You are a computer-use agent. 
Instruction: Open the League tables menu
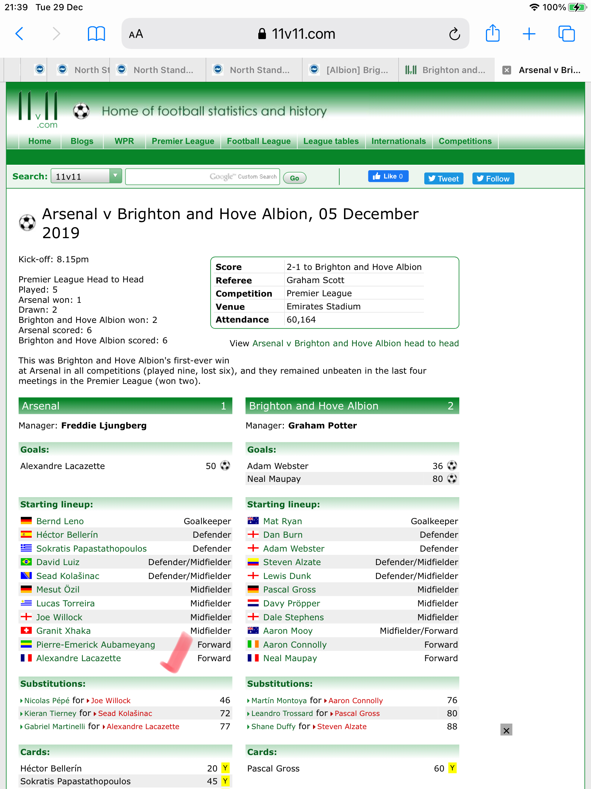331,141
